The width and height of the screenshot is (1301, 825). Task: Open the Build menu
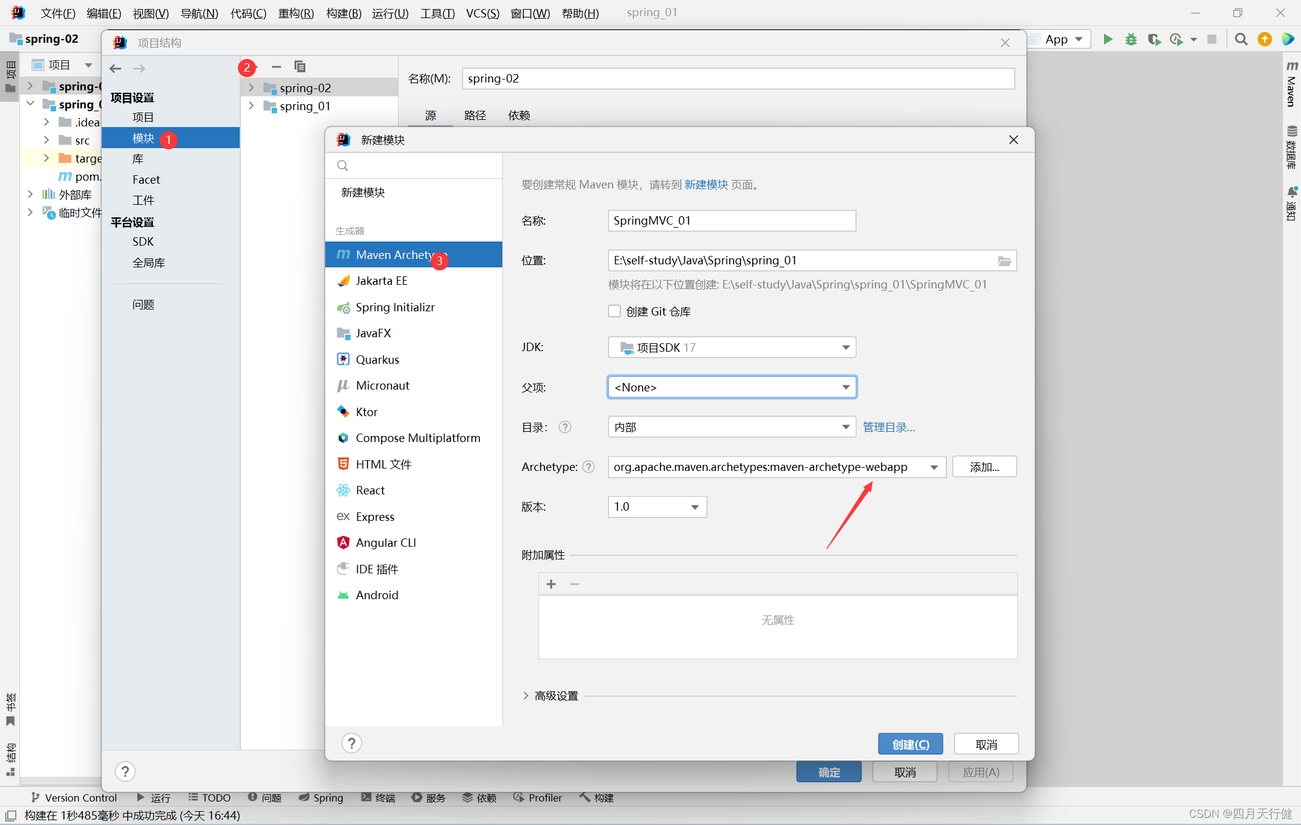click(x=343, y=13)
